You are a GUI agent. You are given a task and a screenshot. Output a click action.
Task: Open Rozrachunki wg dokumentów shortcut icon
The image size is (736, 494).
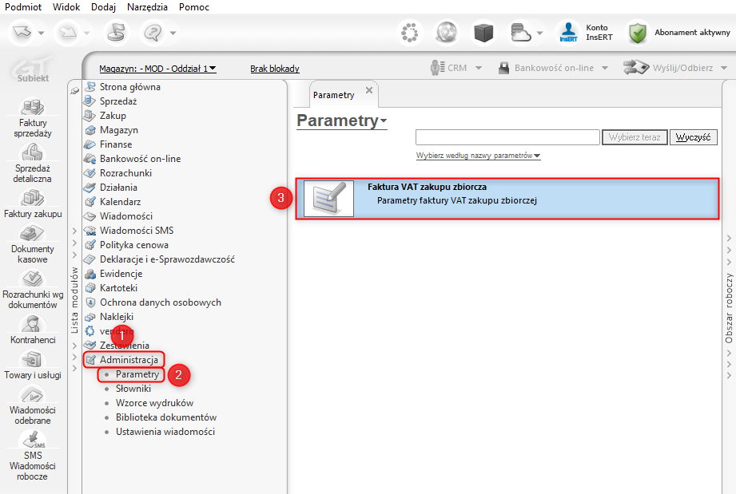[x=32, y=279]
